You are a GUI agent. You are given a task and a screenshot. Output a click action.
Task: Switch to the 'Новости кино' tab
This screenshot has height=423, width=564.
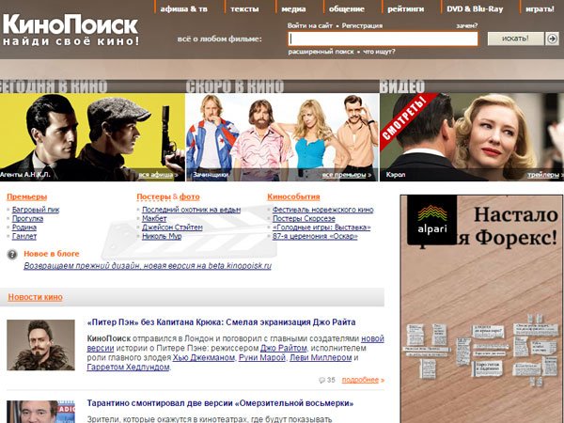(36, 297)
